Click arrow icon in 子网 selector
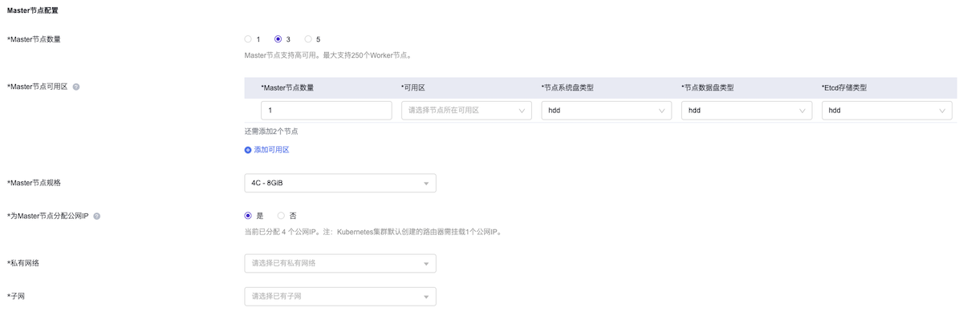 tap(426, 297)
